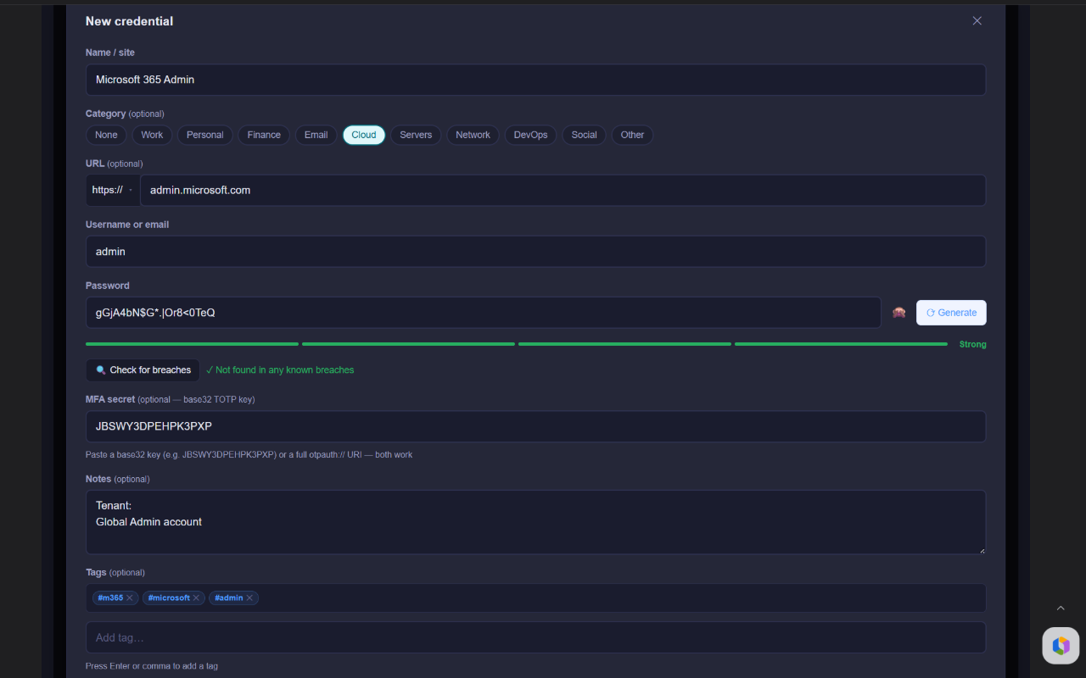Click the password strength meter bar
The width and height of the screenshot is (1086, 678).
click(x=517, y=344)
